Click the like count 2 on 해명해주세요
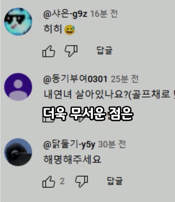 [62, 181]
